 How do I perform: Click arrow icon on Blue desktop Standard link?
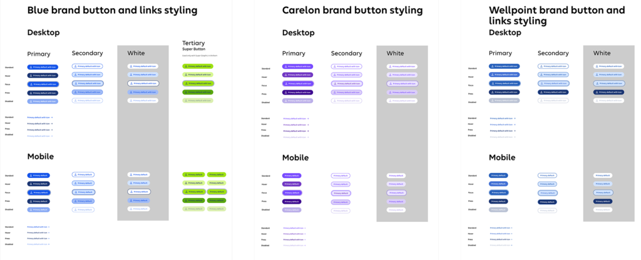(x=52, y=117)
